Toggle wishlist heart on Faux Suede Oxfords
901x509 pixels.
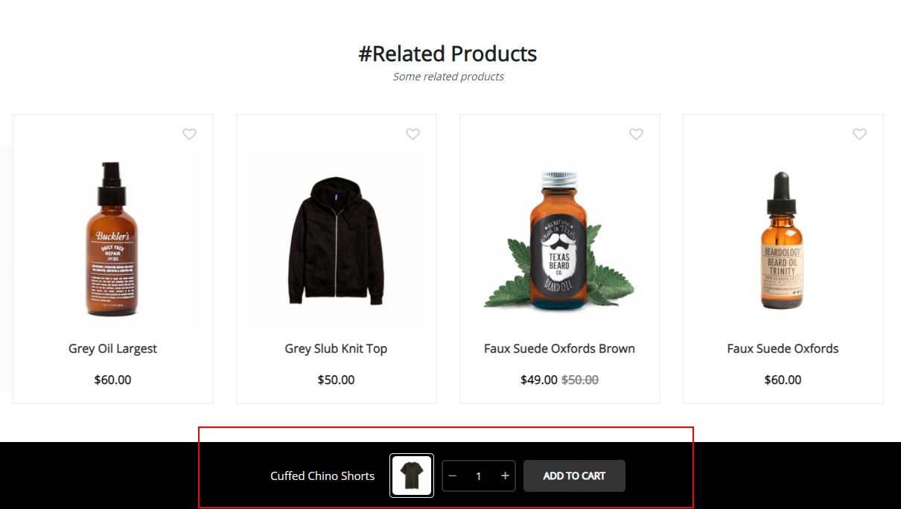pyautogui.click(x=859, y=134)
